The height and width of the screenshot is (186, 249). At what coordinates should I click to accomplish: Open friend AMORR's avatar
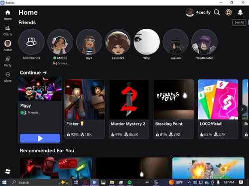click(x=60, y=42)
